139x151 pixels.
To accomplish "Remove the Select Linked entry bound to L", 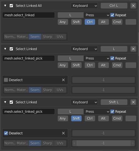I will tap(133, 49).
